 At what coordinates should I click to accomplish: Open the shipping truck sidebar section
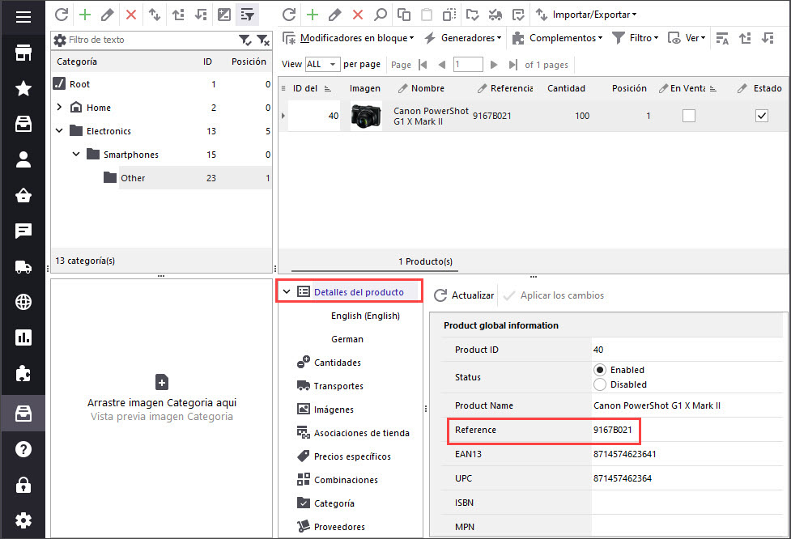(23, 267)
